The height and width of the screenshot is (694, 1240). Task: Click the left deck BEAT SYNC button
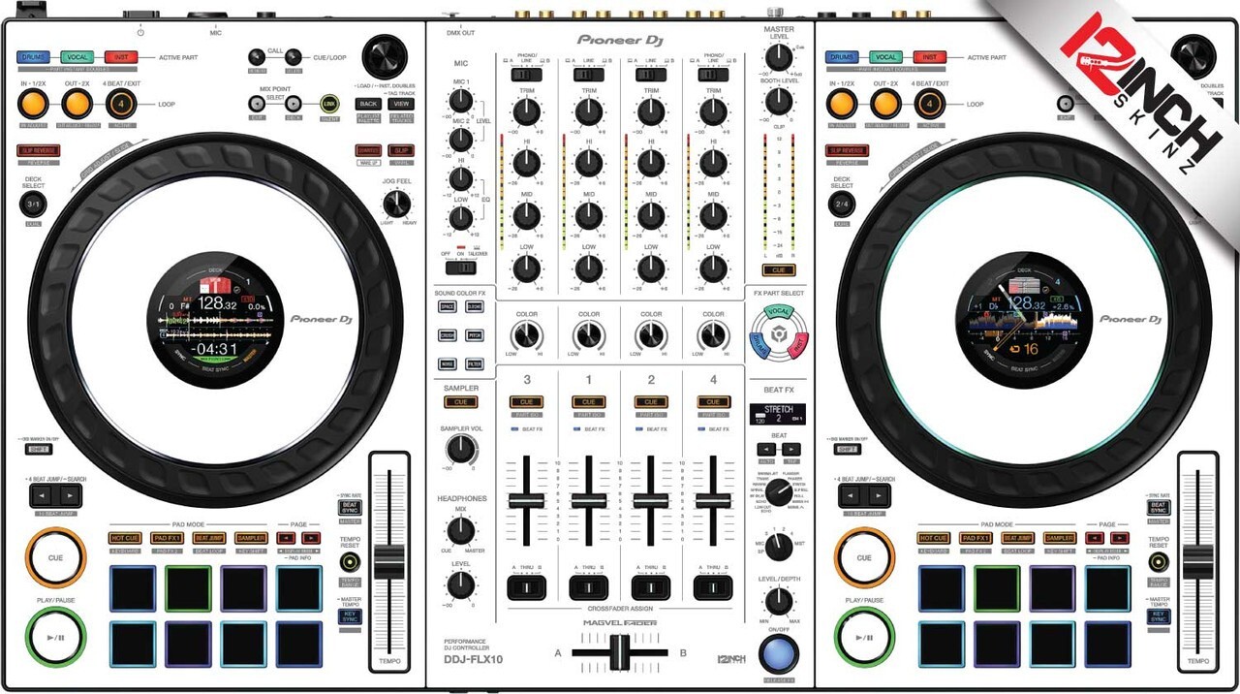point(349,507)
